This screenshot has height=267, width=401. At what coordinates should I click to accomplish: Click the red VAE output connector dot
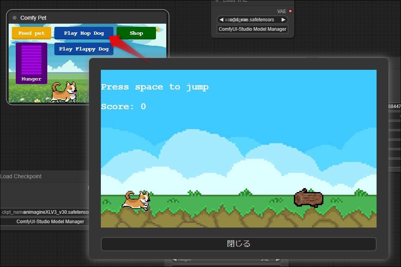pyautogui.click(x=290, y=11)
